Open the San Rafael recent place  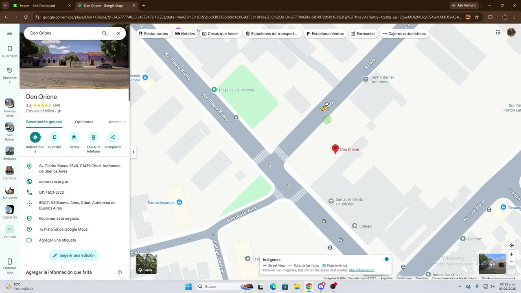pyautogui.click(x=10, y=132)
